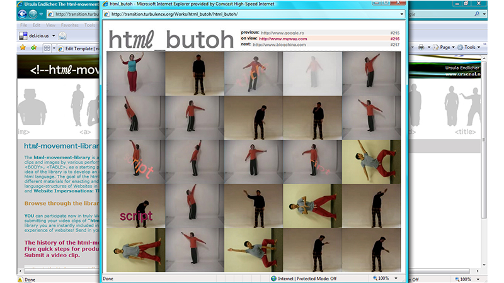This screenshot has height=283, width=504.
Task: Open Five quick steps for producing link
Action: 62,249
